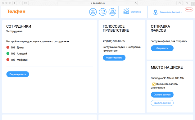Viewport: 195px width, 120px height.
Task: Click the Отправить fax button
Action: click(162, 48)
